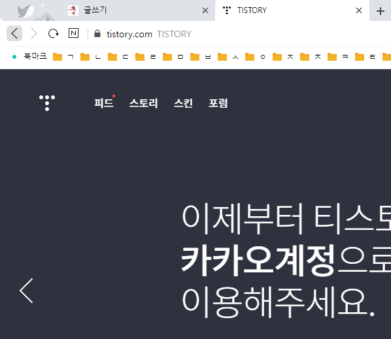Go back with the browser back arrow
Viewport: 391px width, 339px height.
(14, 33)
